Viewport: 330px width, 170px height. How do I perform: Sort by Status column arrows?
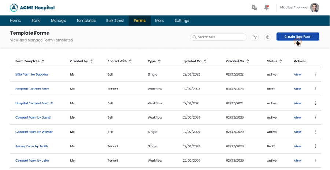coord(281,61)
